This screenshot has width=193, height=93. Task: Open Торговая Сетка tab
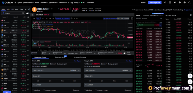(60, 57)
